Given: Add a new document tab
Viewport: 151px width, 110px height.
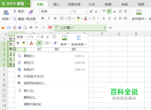Looking at the screenshot, I should click(x=111, y=28).
